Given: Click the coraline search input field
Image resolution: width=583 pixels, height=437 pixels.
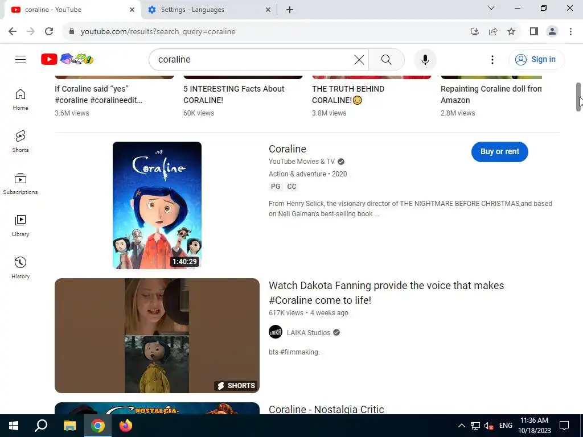Looking at the screenshot, I should pos(253,59).
